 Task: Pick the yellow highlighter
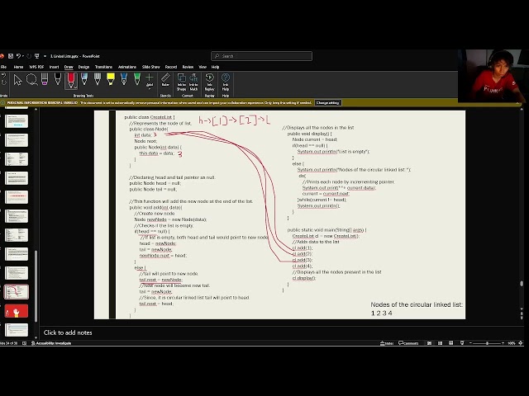click(111, 79)
